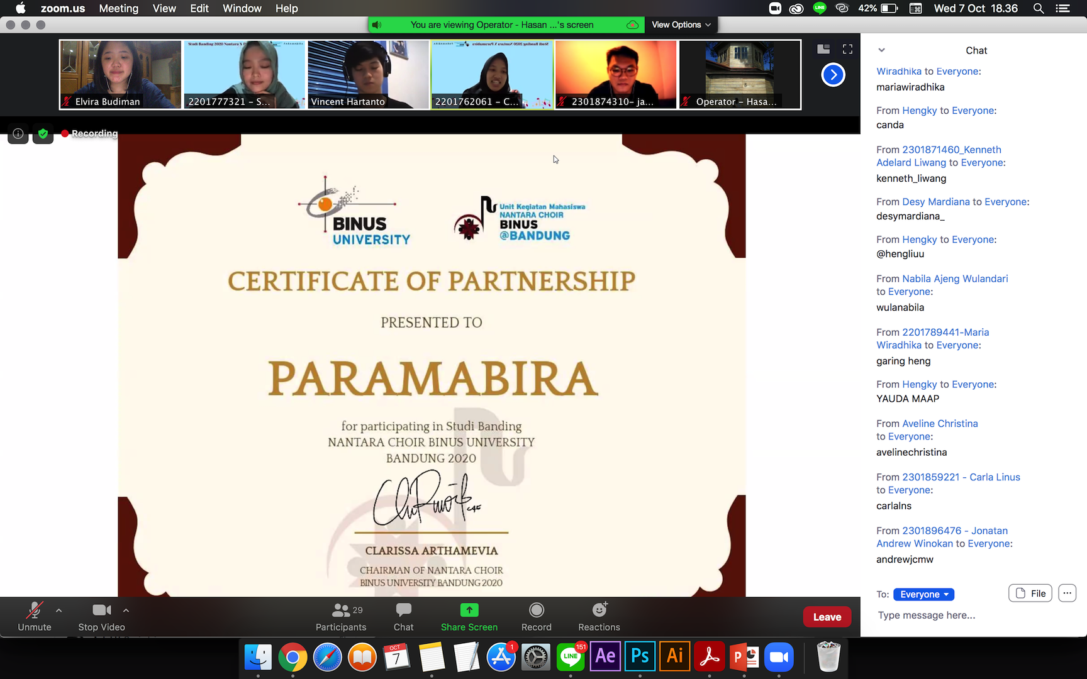Open the Meeting menu in menu bar

[x=118, y=8]
